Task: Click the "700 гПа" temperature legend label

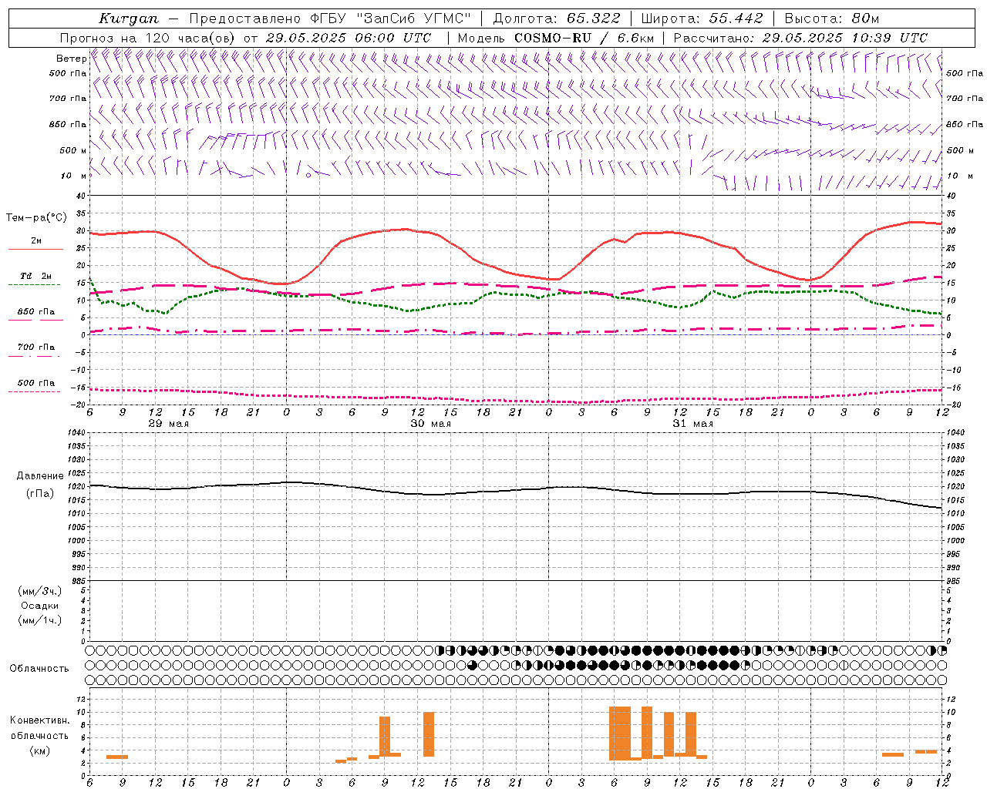Action: click(x=36, y=347)
